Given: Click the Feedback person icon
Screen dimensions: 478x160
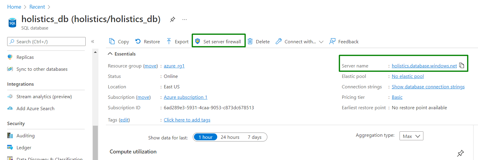Looking at the screenshot, I should pyautogui.click(x=332, y=41).
